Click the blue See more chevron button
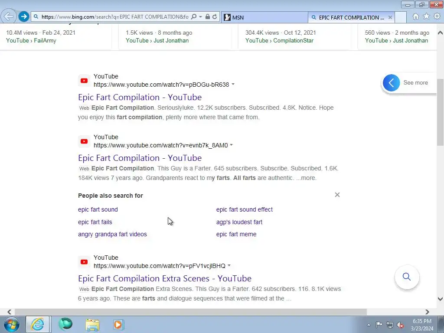This screenshot has width=444, height=333. (391, 83)
